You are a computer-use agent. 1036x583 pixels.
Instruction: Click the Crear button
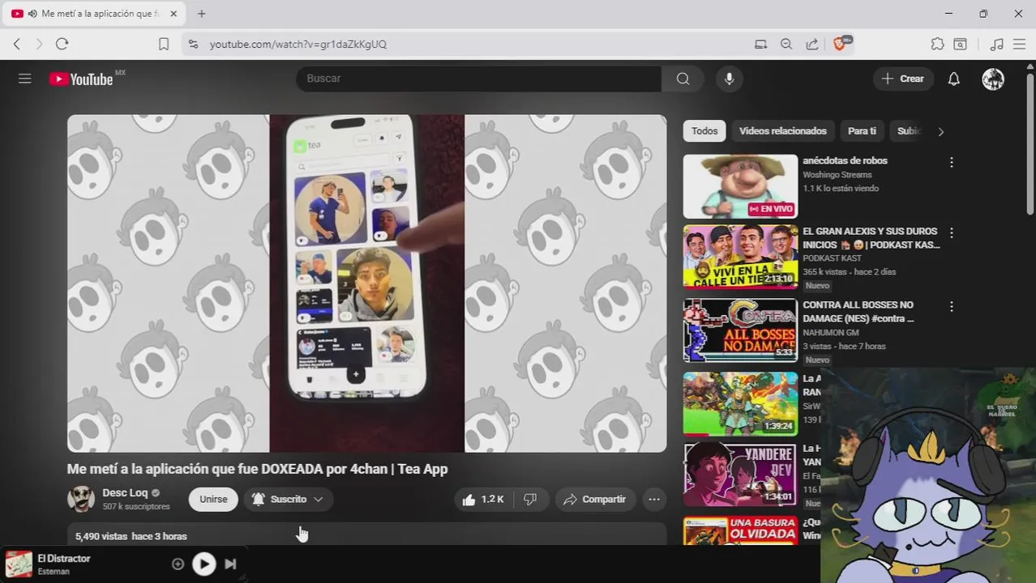pyautogui.click(x=903, y=79)
